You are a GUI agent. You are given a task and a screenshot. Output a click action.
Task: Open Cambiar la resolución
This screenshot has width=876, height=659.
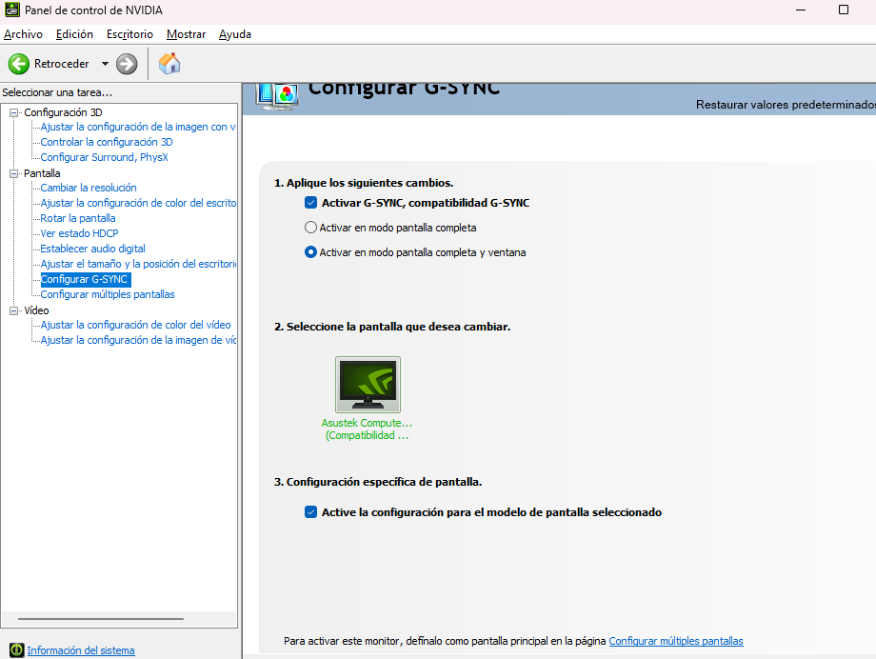click(89, 188)
